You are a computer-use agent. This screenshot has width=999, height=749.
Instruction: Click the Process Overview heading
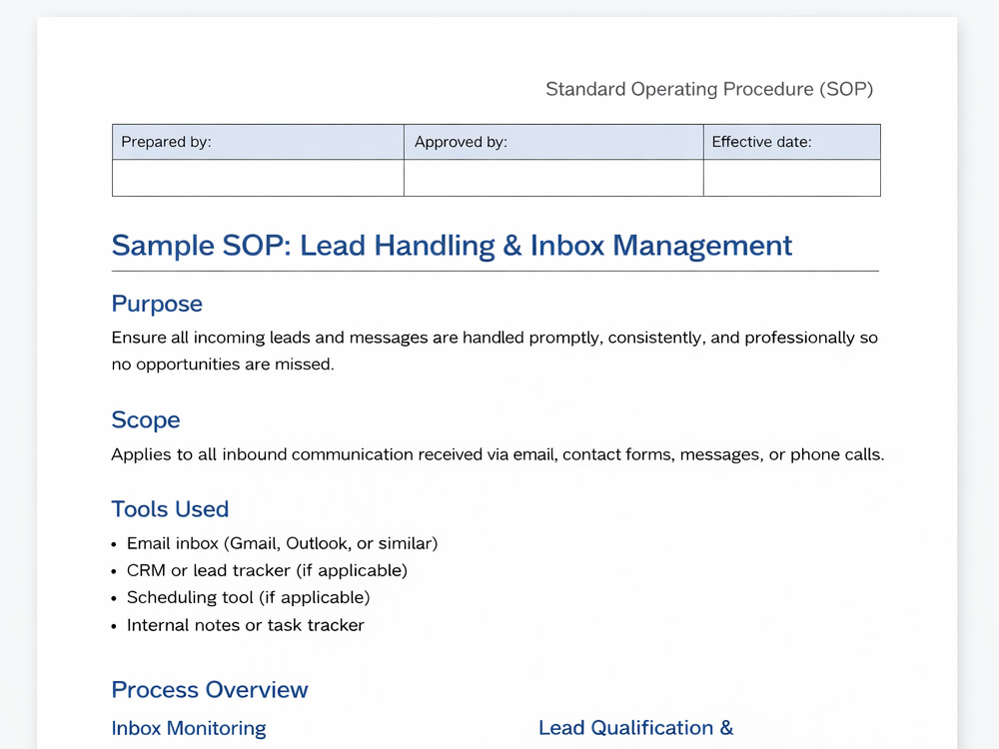pos(210,690)
